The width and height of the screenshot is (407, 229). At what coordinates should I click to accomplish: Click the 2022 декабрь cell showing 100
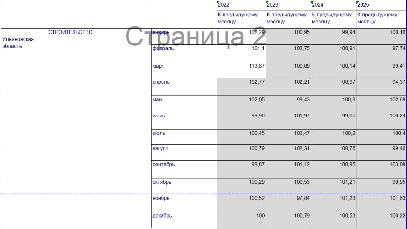tap(241, 219)
